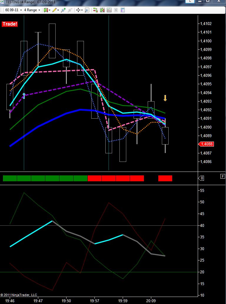
Task: Click the 20:09 time axis label
Action: pos(151,301)
